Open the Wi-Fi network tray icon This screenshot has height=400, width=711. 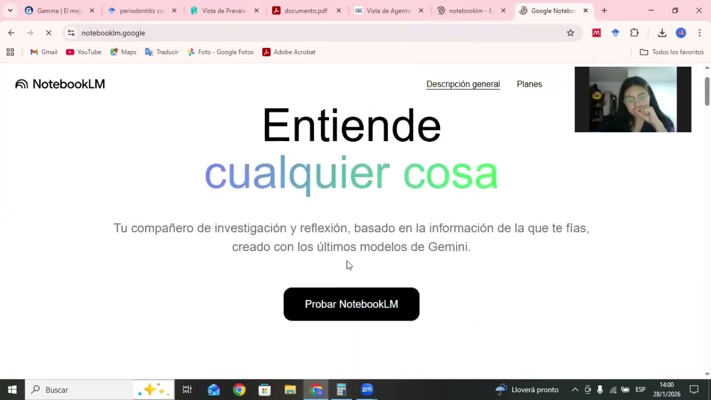613,389
